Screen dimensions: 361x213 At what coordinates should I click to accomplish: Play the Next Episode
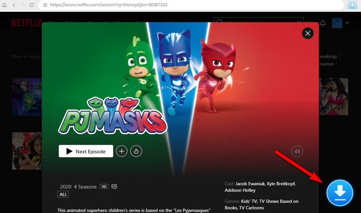coord(86,151)
